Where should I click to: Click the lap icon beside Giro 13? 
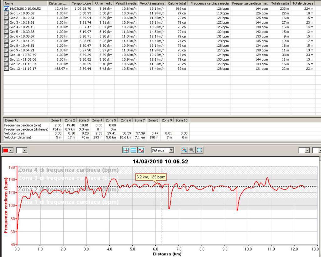(6, 68)
